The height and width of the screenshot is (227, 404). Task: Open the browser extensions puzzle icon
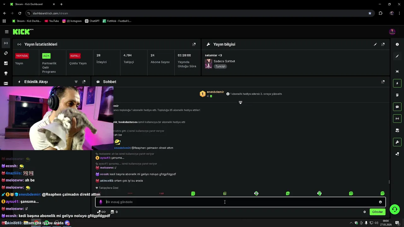[x=381, y=13]
